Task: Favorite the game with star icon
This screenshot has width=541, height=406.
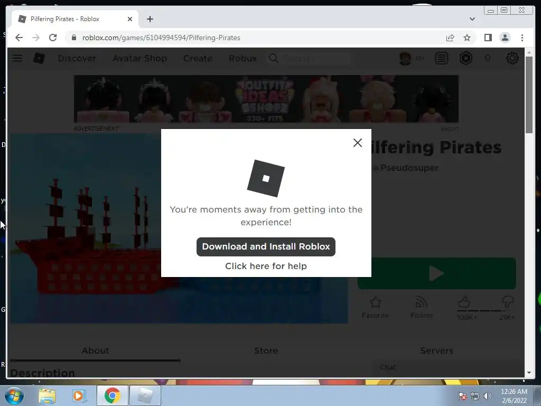Action: [x=376, y=308]
